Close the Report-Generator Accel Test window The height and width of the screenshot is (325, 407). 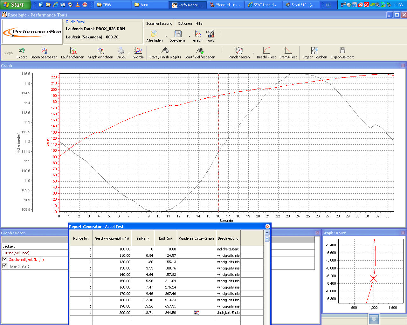point(267,226)
